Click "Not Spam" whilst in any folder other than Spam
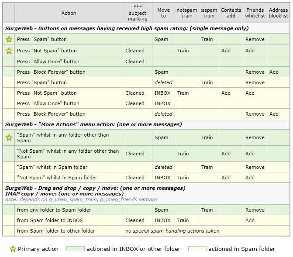The width and height of the screenshot is (293, 257). pos(68,154)
